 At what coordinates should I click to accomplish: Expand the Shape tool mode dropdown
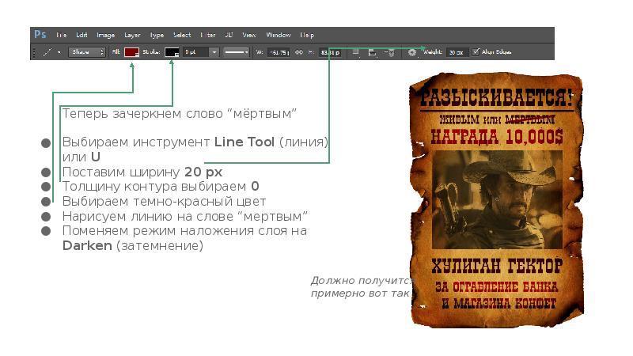[85, 52]
